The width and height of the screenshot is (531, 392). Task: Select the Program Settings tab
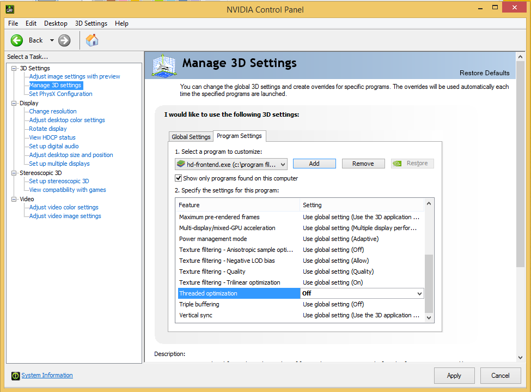[240, 136]
